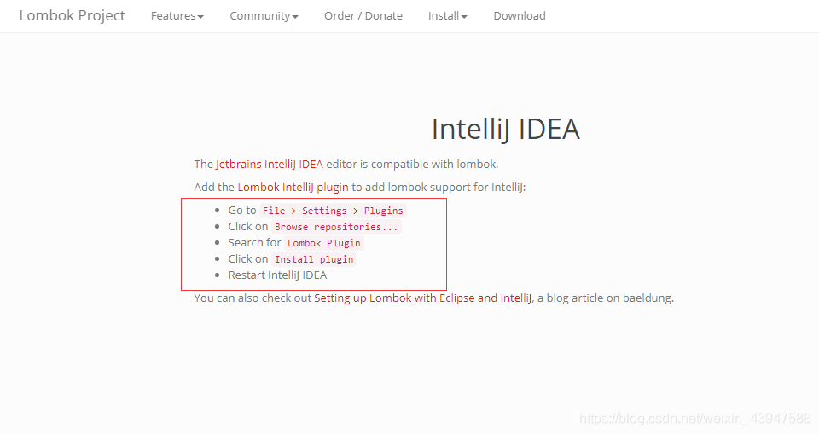
Task: Expand the Community dropdown menu
Action: [264, 16]
